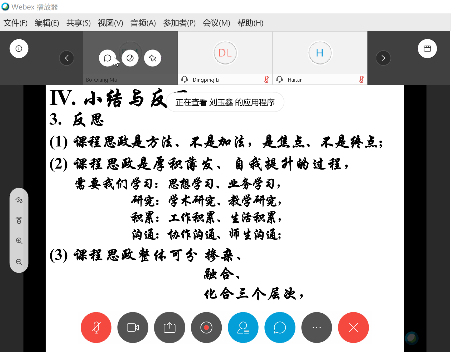Click the remote control touch icon
This screenshot has width=451, height=352.
click(x=19, y=220)
